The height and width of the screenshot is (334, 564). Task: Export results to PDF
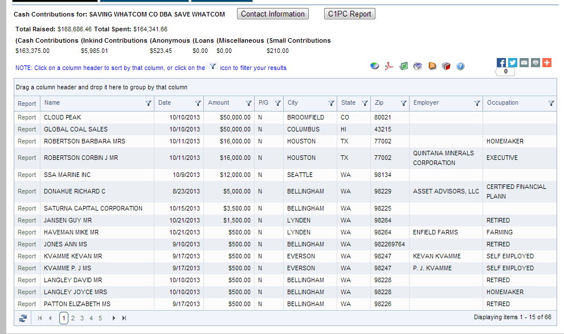coord(389,66)
